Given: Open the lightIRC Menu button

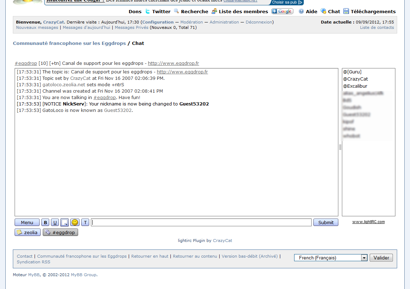Looking at the screenshot, I should (27, 222).
